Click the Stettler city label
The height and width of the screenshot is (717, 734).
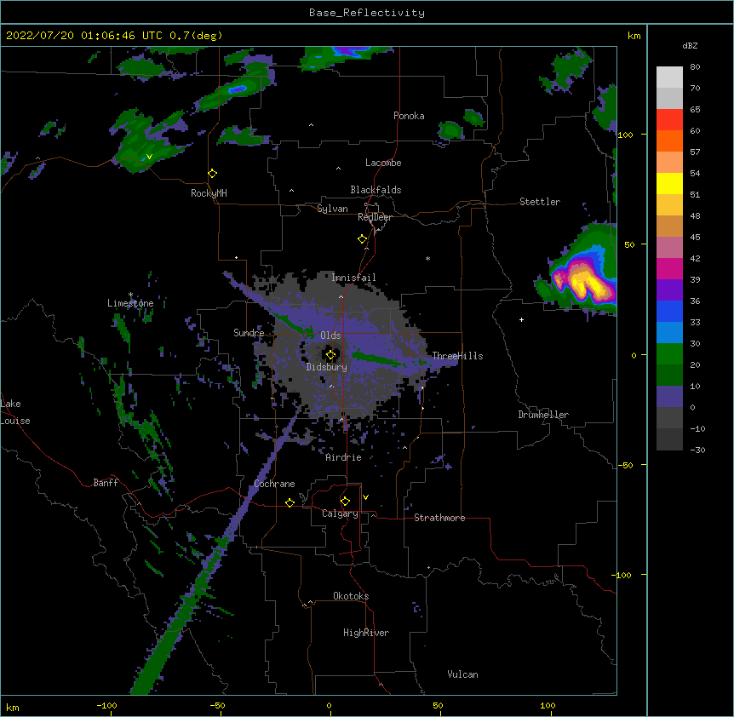tap(540, 202)
